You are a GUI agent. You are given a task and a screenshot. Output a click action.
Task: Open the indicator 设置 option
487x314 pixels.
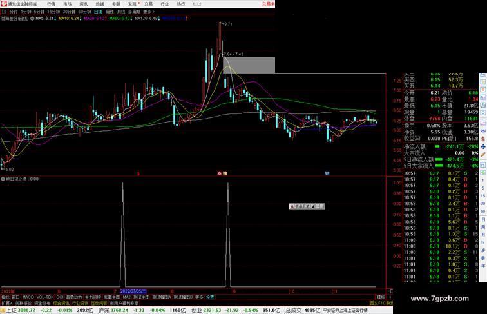click(210, 297)
